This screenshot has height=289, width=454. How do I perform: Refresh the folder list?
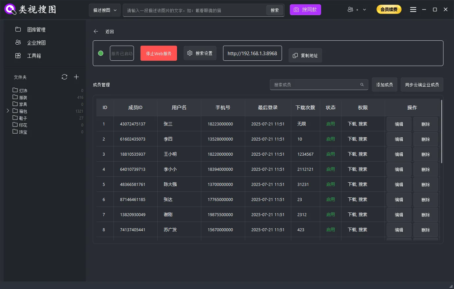[x=64, y=77]
